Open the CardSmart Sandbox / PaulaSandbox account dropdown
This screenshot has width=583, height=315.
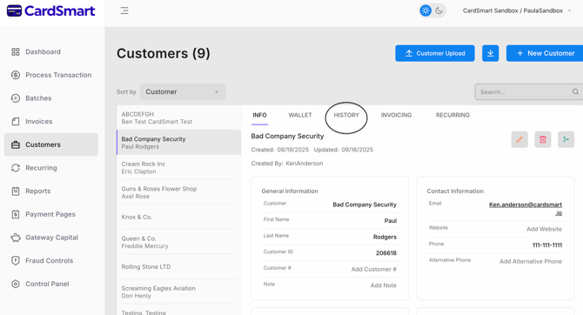(x=517, y=10)
